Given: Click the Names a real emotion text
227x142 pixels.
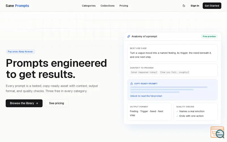Looking at the screenshot, I should (x=192, y=111).
